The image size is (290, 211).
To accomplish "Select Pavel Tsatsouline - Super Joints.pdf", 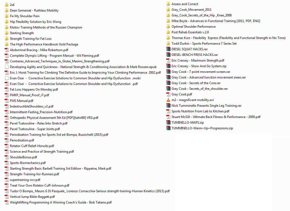I will click(x=35, y=129).
